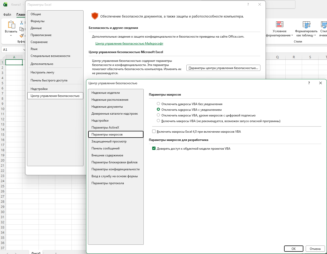Viewport: 327px width, 254px height.
Task: Select column header A
Action: pyautogui.click(x=14, y=57)
